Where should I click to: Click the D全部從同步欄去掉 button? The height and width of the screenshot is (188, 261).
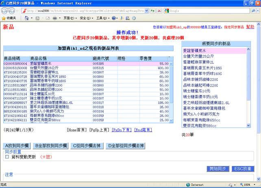point(126,146)
